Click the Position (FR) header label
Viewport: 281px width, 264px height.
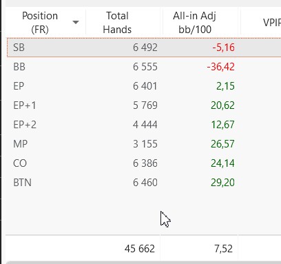[x=40, y=23]
